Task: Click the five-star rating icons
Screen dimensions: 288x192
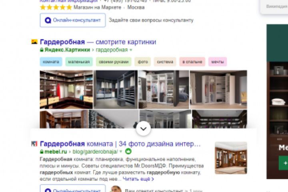Action: pyautogui.click(x=56, y=7)
